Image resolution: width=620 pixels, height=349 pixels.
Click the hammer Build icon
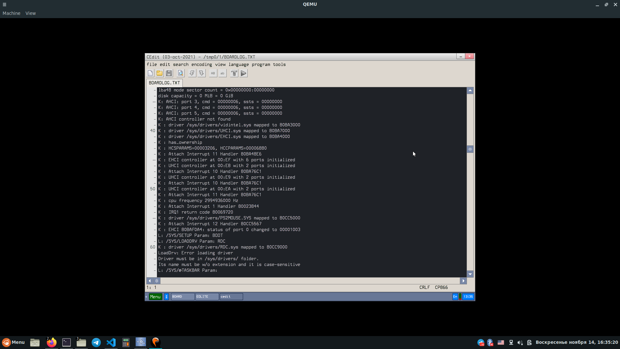tap(234, 73)
